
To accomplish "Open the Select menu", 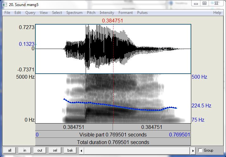I will (57, 13).
